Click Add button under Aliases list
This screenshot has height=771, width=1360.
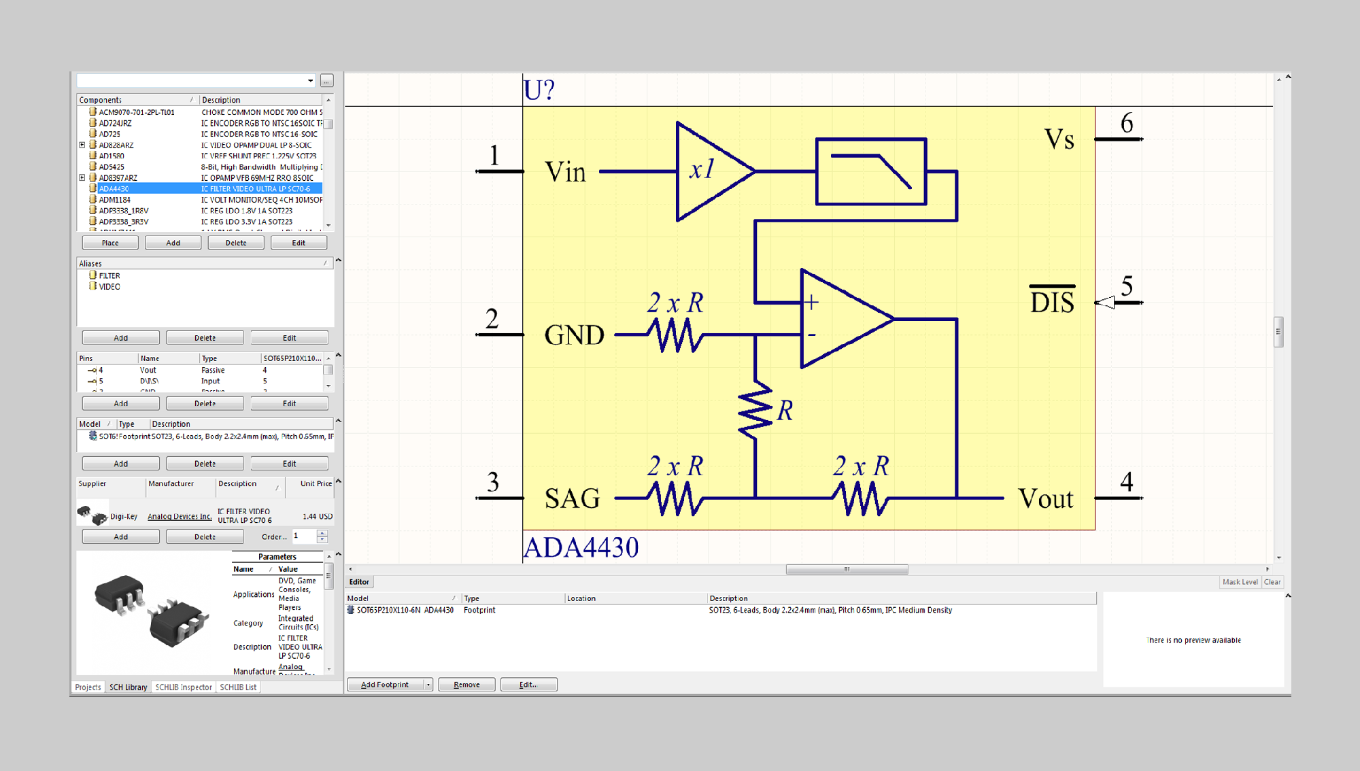[x=121, y=338]
